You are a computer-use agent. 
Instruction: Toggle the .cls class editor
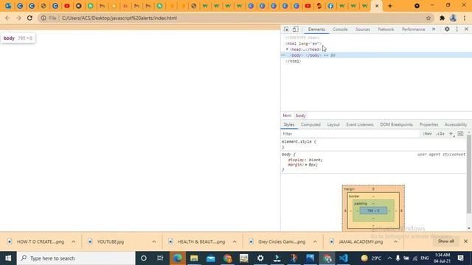pyautogui.click(x=440, y=134)
